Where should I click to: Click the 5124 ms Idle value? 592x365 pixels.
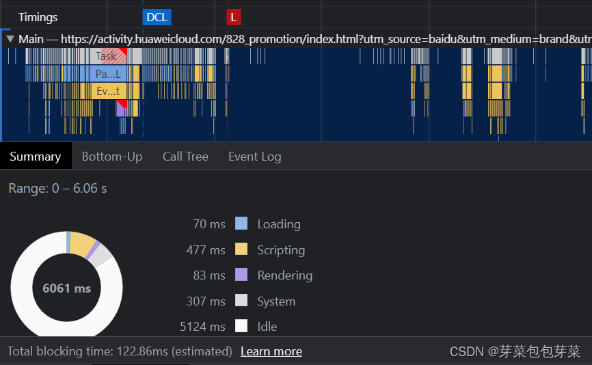[x=202, y=327]
